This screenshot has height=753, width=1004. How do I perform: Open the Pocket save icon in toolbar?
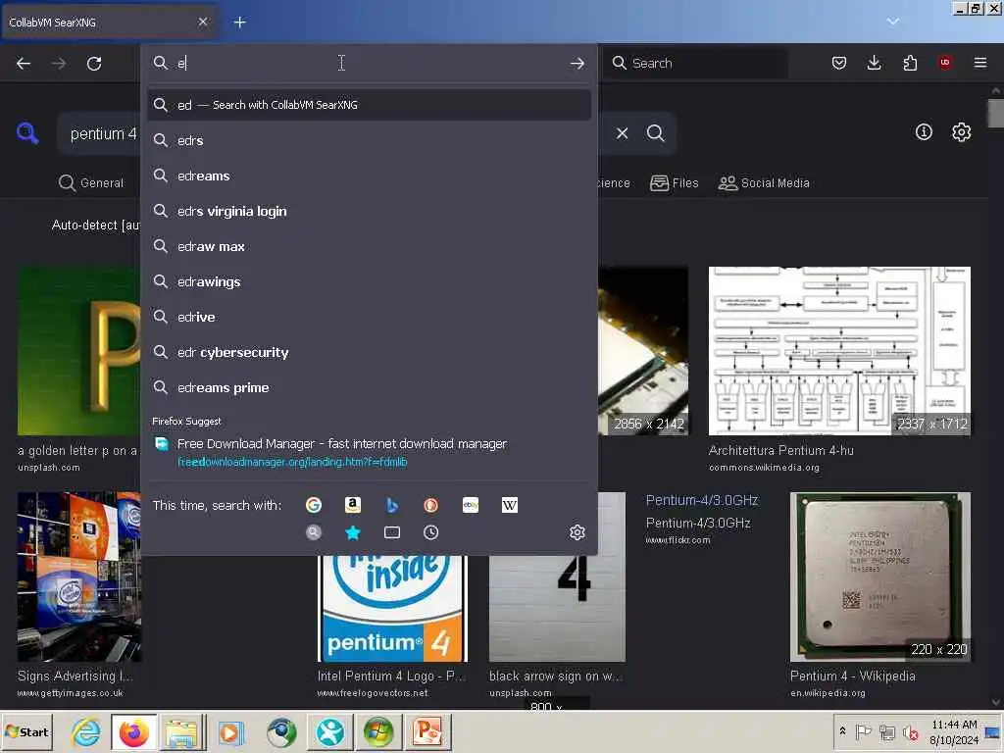pyautogui.click(x=839, y=63)
